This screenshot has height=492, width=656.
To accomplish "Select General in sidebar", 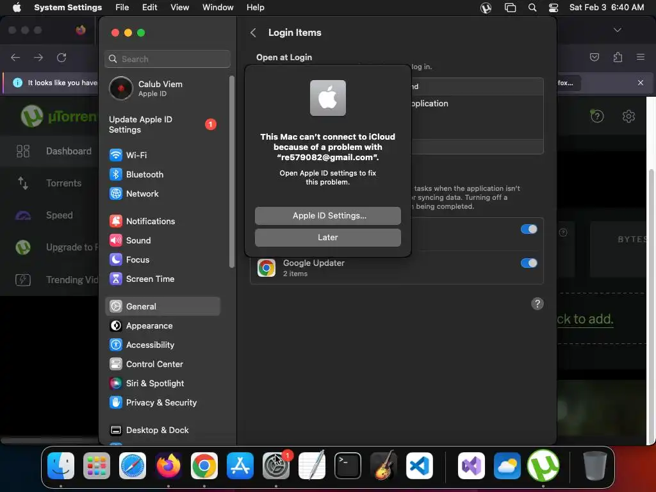I will 162,307.
